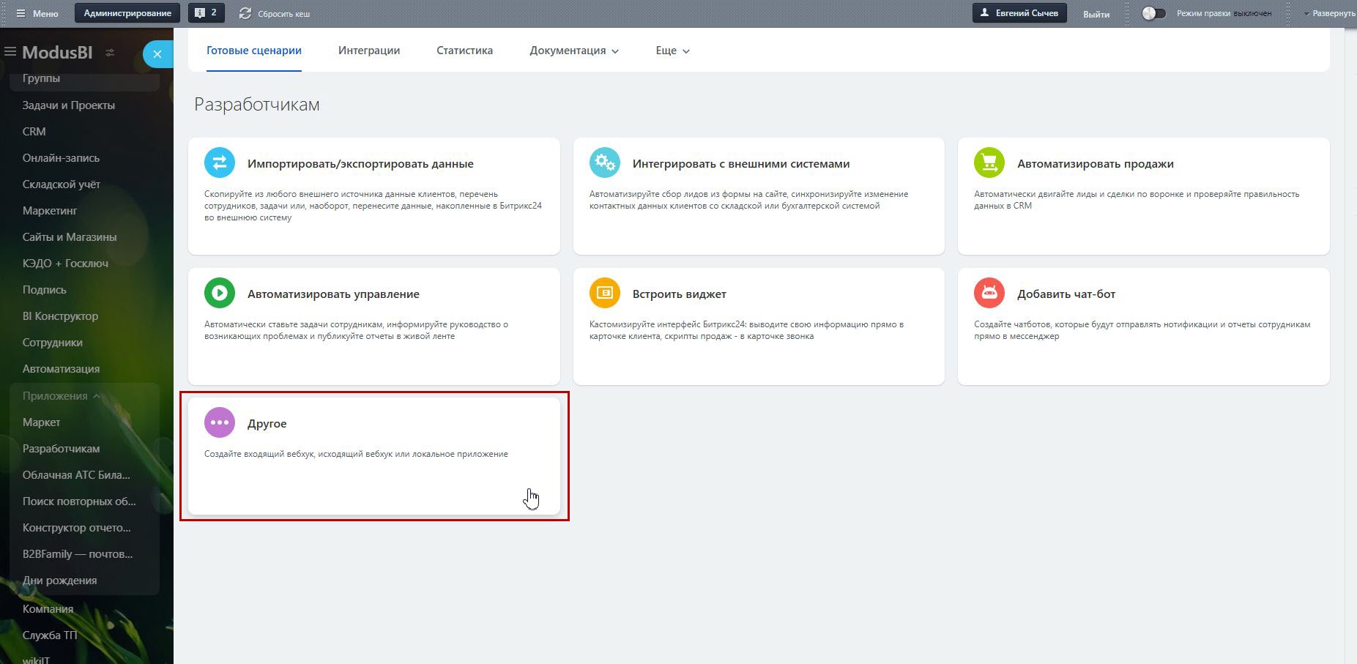Open BI Конструктор in the sidebar
This screenshot has width=1357, height=664.
point(60,316)
